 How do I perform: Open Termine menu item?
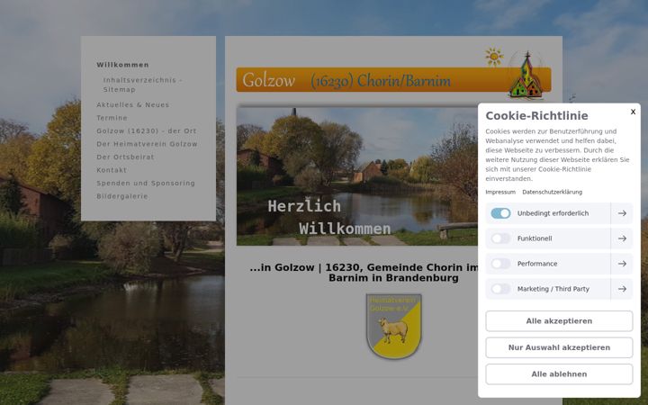coord(112,118)
